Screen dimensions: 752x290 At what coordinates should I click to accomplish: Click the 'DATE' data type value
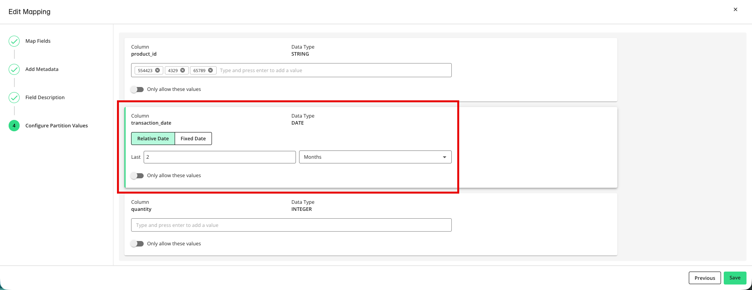coord(298,123)
